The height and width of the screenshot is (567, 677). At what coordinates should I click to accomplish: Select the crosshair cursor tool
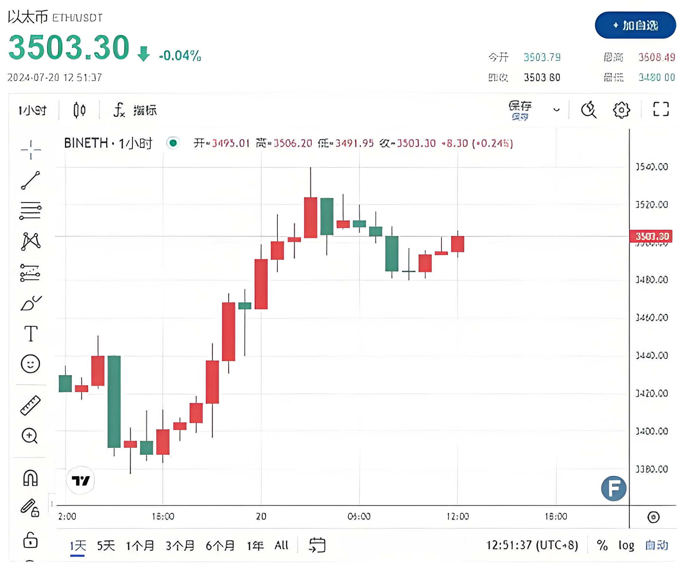(x=30, y=149)
